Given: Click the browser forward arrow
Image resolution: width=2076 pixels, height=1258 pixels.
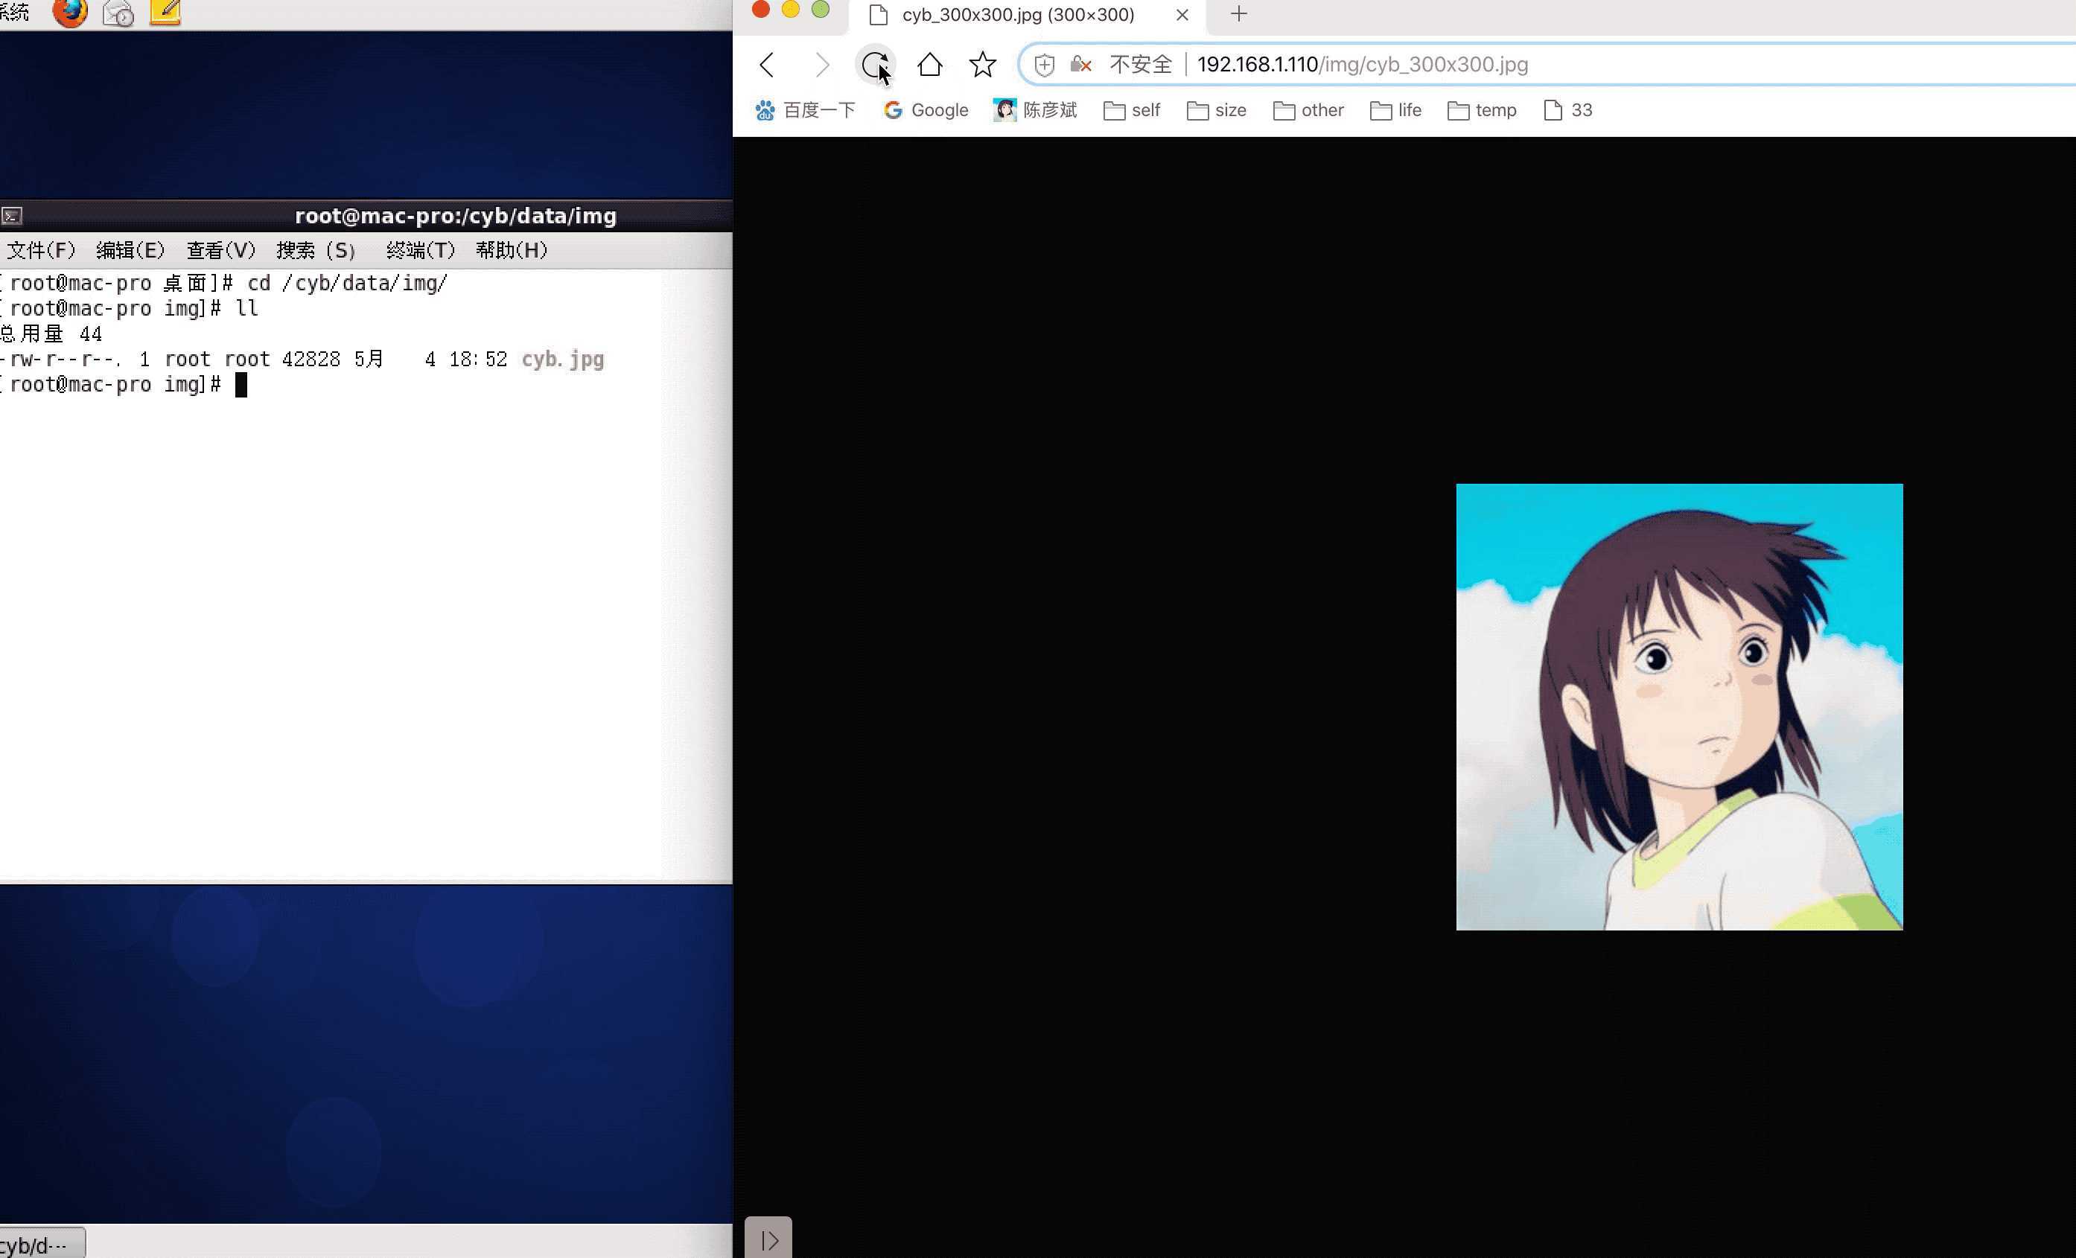Looking at the screenshot, I should 821,65.
